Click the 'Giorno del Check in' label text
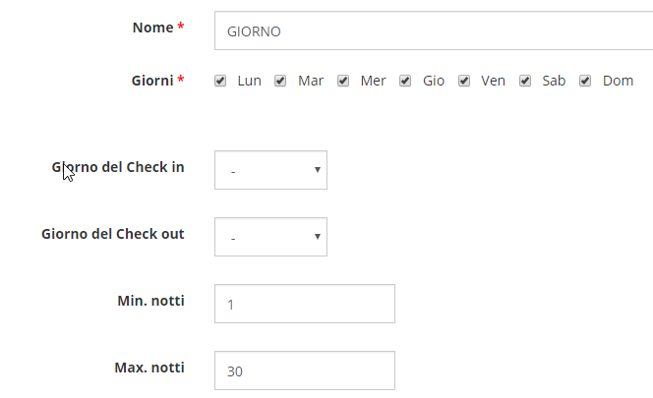The width and height of the screenshot is (653, 398). click(x=118, y=167)
